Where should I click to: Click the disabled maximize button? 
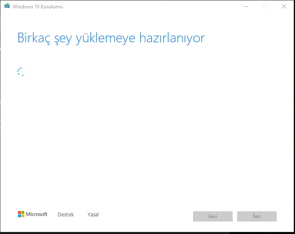click(x=265, y=6)
